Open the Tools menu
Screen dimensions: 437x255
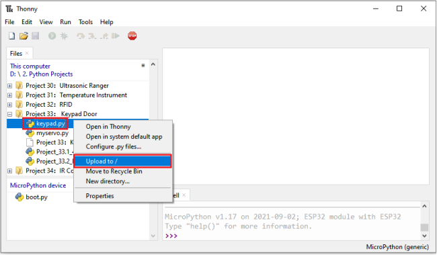click(x=85, y=22)
